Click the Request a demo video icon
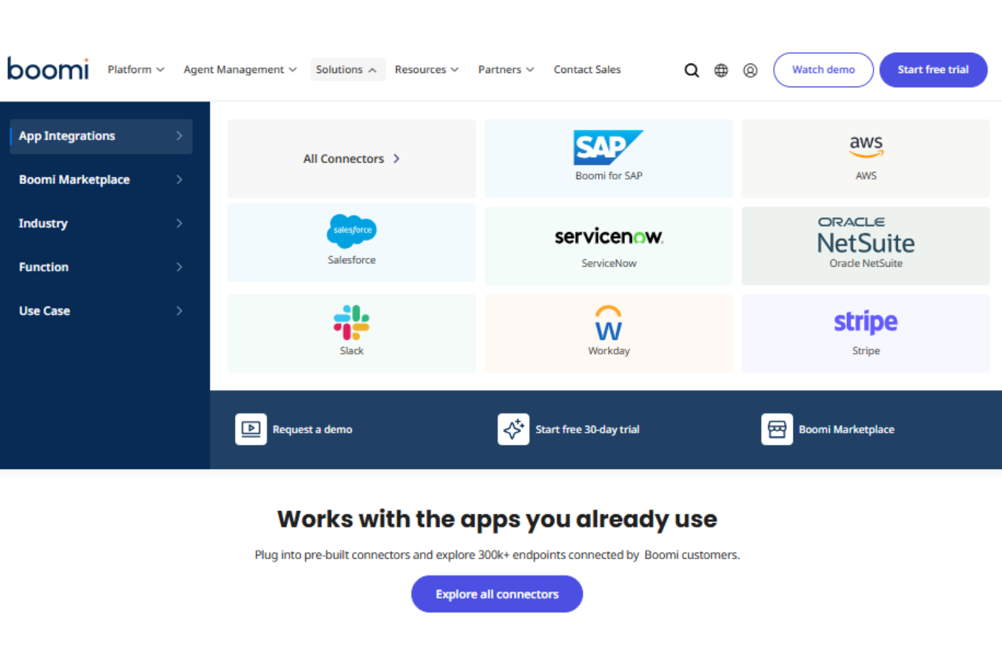1002x668 pixels. pyautogui.click(x=250, y=429)
